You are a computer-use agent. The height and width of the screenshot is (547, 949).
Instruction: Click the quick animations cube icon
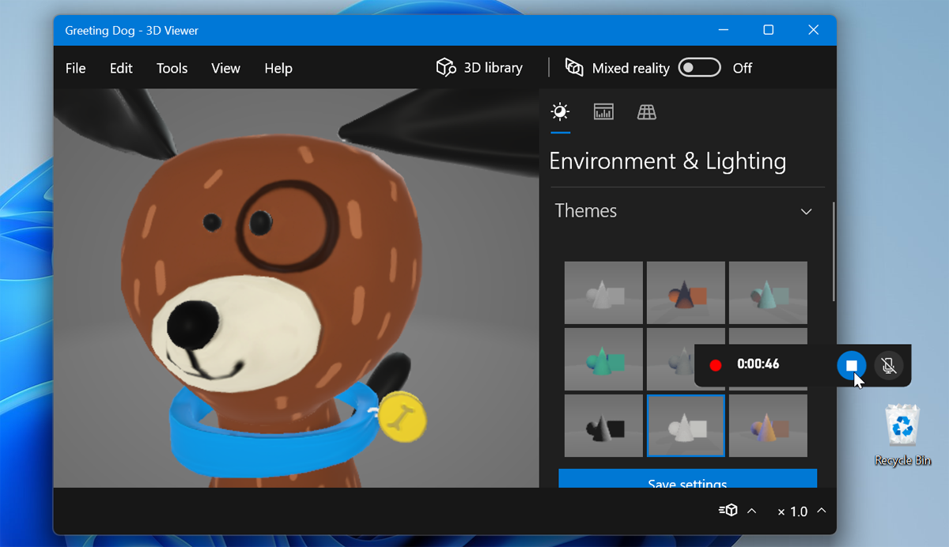(x=728, y=511)
